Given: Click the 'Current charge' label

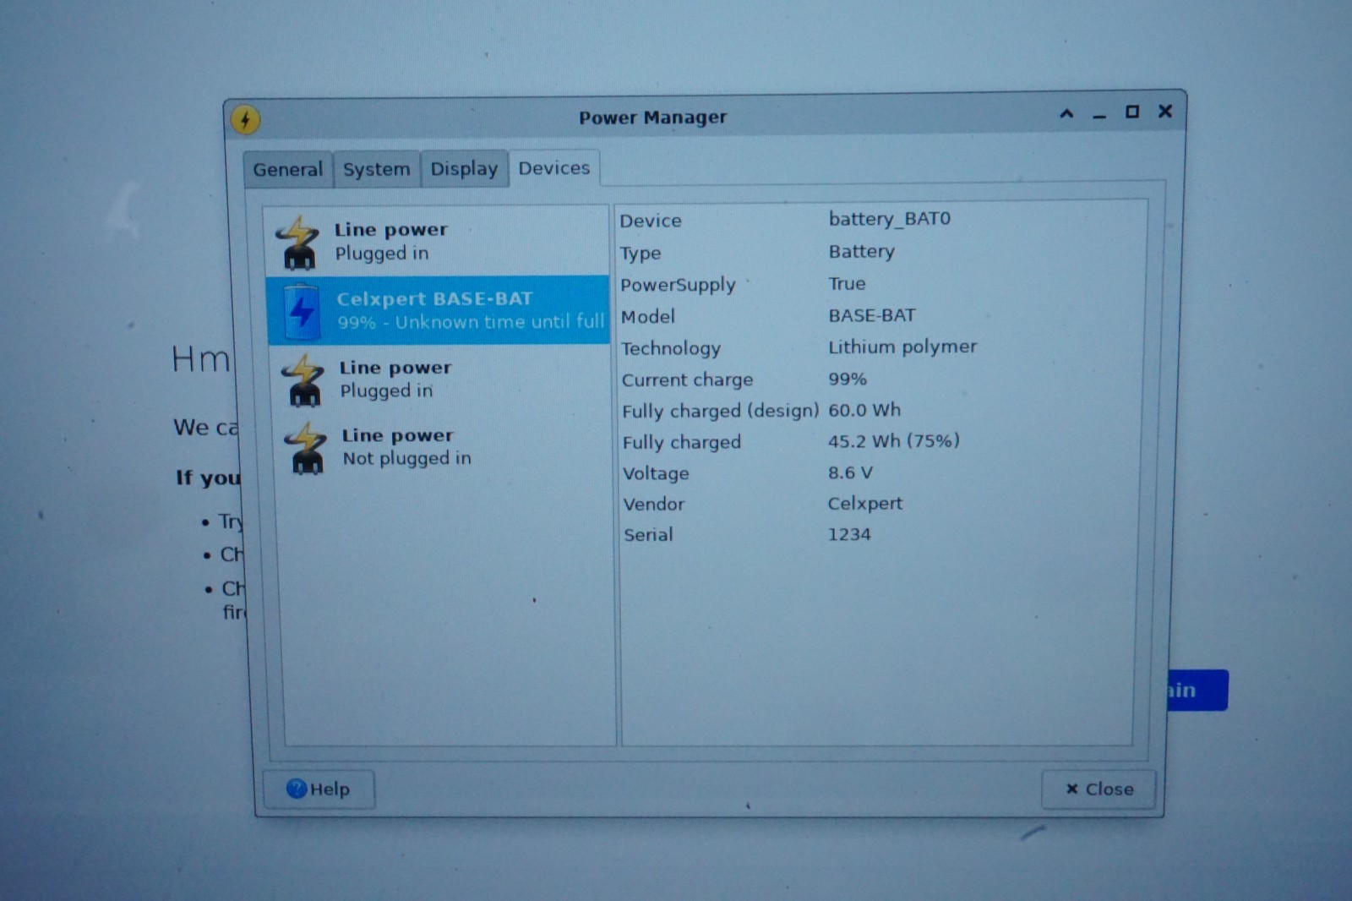Looking at the screenshot, I should 687,380.
